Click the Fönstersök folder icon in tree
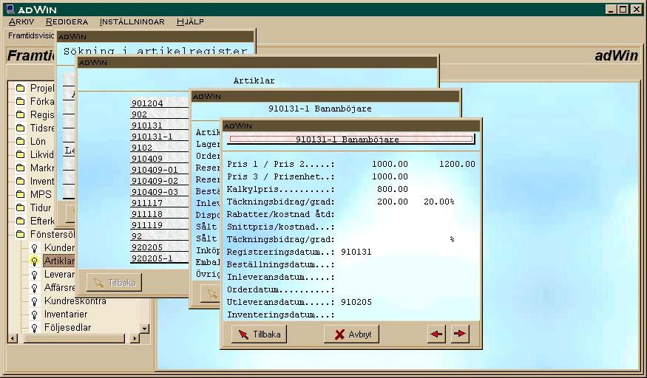 20,234
